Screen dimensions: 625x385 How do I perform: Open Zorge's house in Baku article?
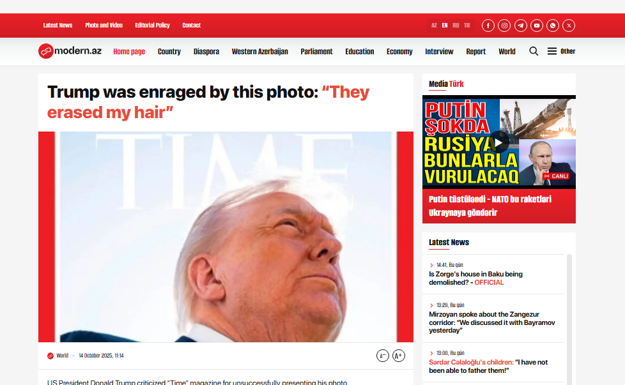click(x=475, y=278)
